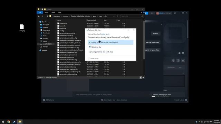The width and height of the screenshot is (221, 124).
Task: Open Windows Start menu
Action: click(3, 122)
